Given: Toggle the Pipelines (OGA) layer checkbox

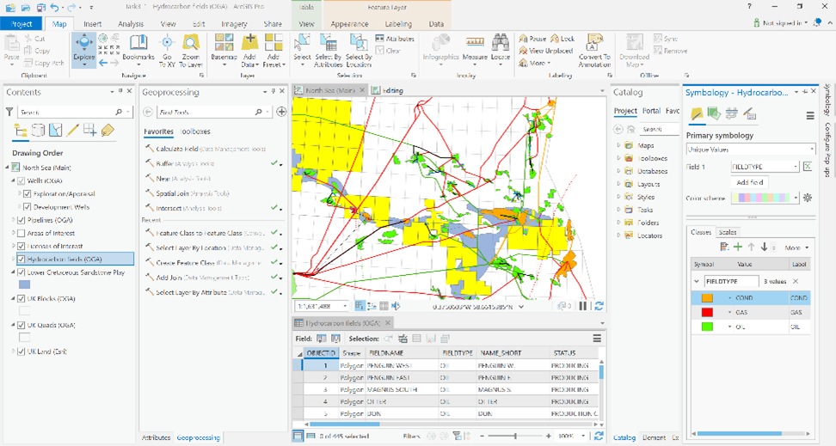Looking at the screenshot, I should pyautogui.click(x=22, y=220).
